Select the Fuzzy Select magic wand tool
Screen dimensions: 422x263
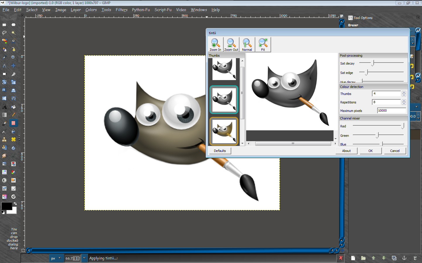click(x=13, y=33)
